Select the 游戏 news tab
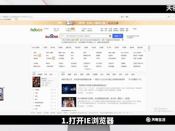The height and width of the screenshot is (131, 175). (x=82, y=74)
